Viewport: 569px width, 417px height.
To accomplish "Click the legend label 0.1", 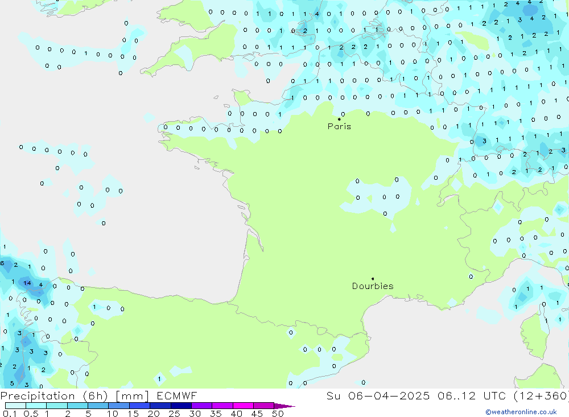I will tap(10, 414).
